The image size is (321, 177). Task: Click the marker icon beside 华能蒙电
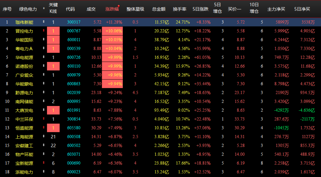tap(44, 84)
